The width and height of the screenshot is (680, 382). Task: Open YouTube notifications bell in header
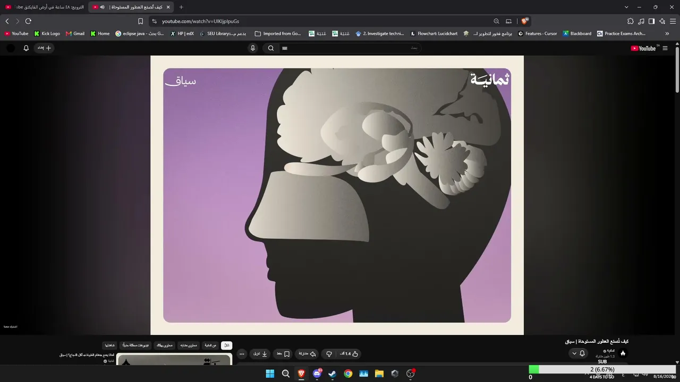26,48
